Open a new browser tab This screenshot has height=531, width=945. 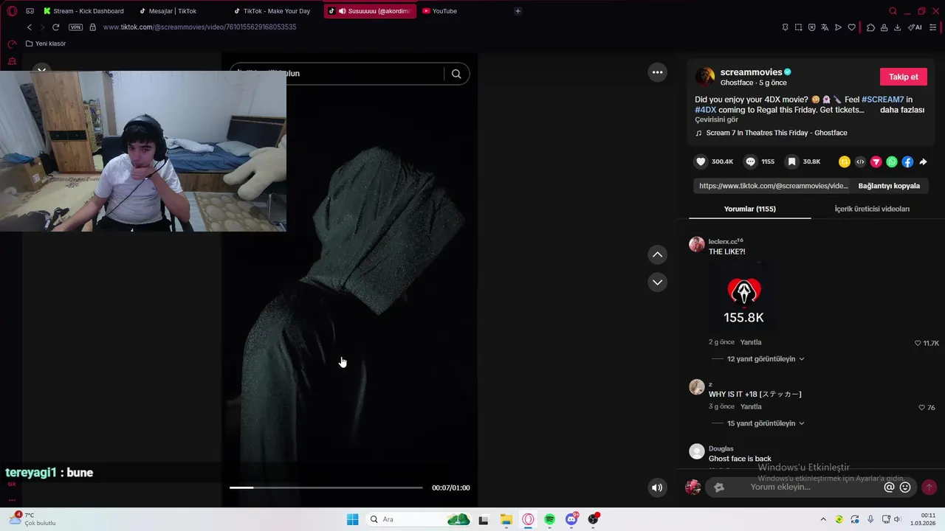coord(518,11)
